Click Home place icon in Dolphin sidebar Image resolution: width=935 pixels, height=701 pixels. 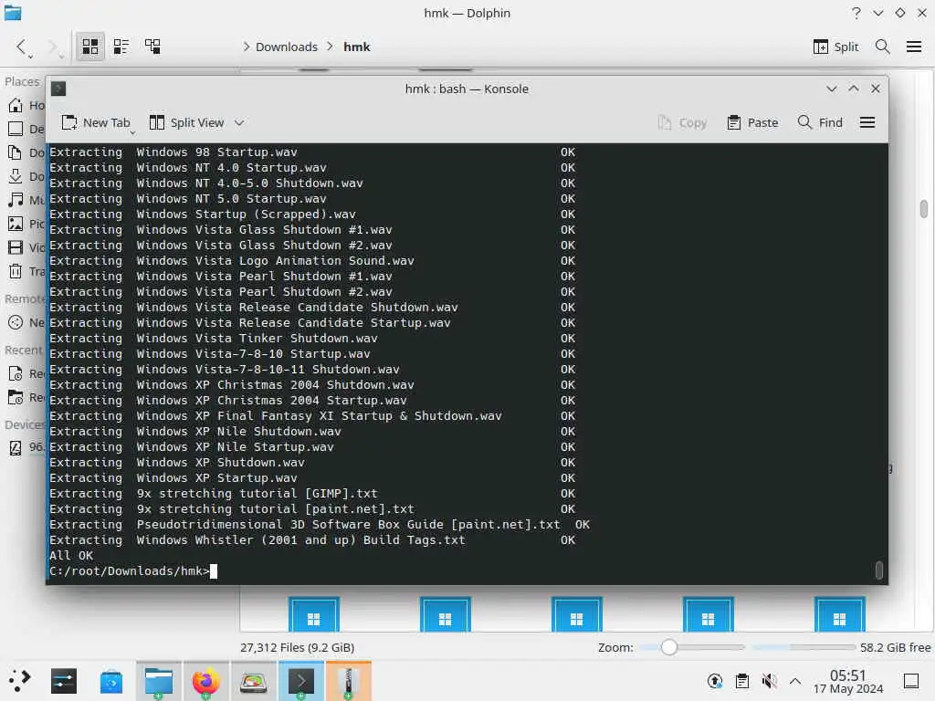click(16, 105)
